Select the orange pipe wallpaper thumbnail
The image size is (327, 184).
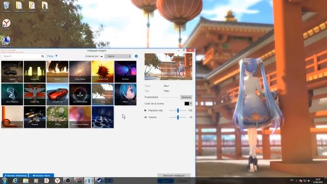(12, 117)
